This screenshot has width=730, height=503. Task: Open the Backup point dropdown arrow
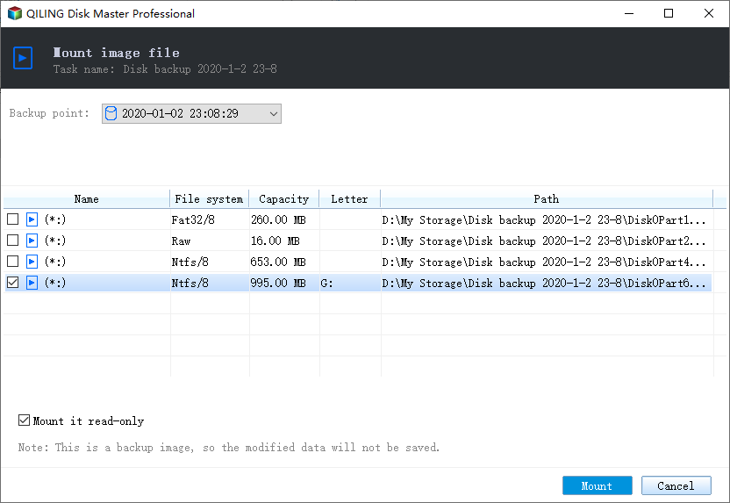[x=273, y=113]
